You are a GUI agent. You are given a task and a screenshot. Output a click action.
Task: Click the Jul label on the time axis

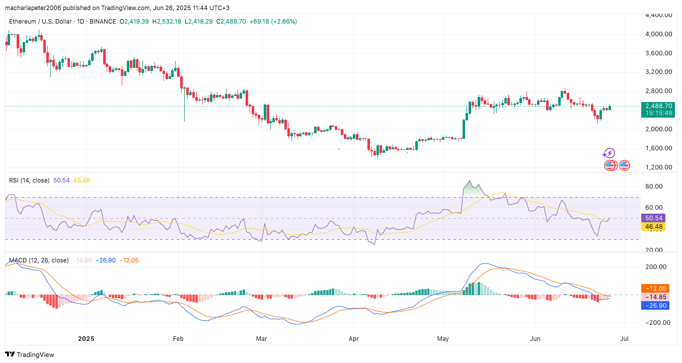pos(625,339)
